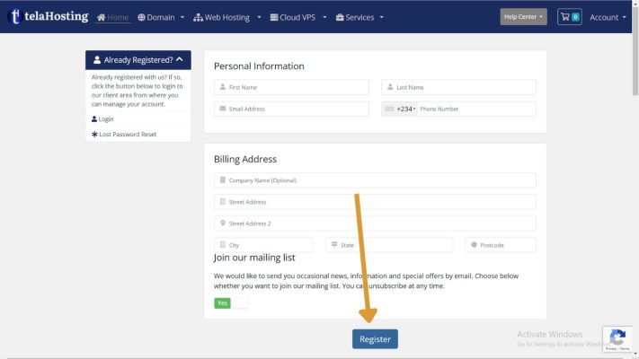Image resolution: width=639 pixels, height=359 pixels.
Task: Click the Login user icon in sidebar
Action: pyautogui.click(x=94, y=118)
